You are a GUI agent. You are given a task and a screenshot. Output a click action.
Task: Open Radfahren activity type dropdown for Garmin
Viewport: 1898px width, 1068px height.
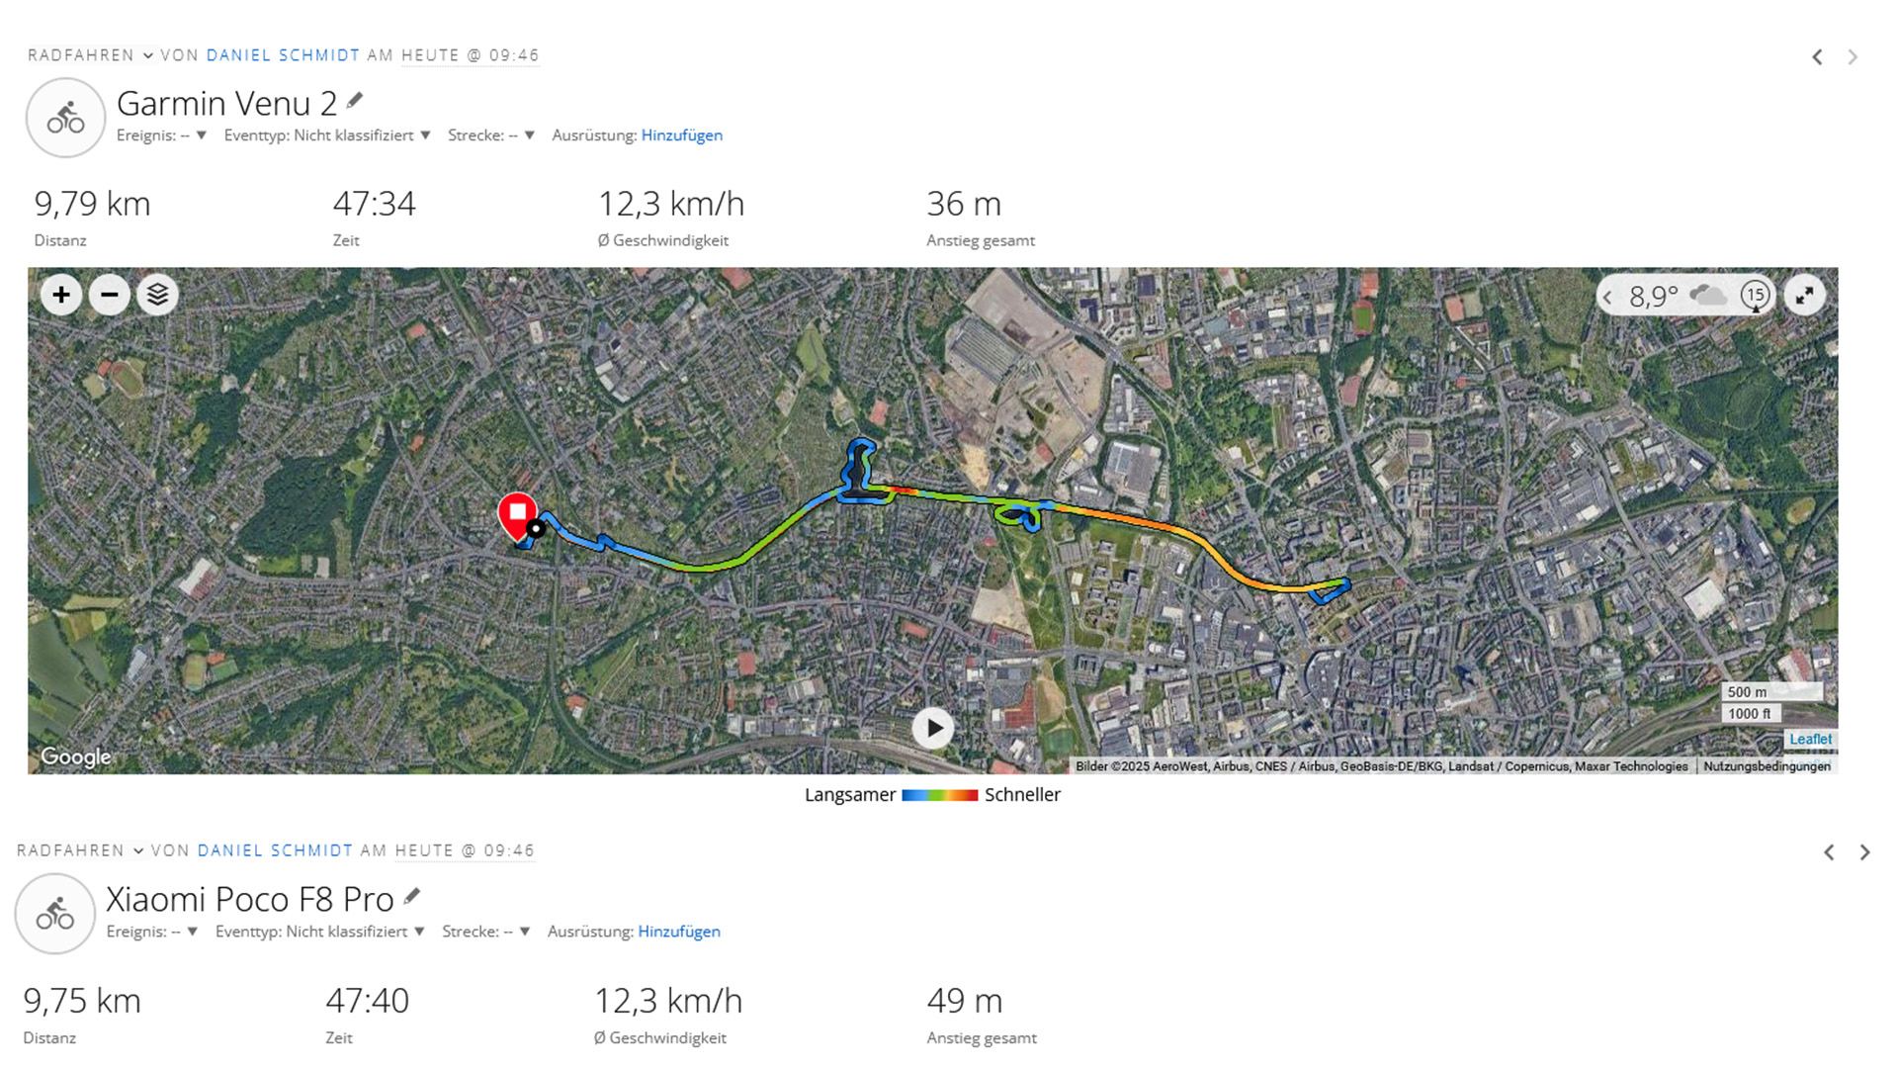point(148,55)
